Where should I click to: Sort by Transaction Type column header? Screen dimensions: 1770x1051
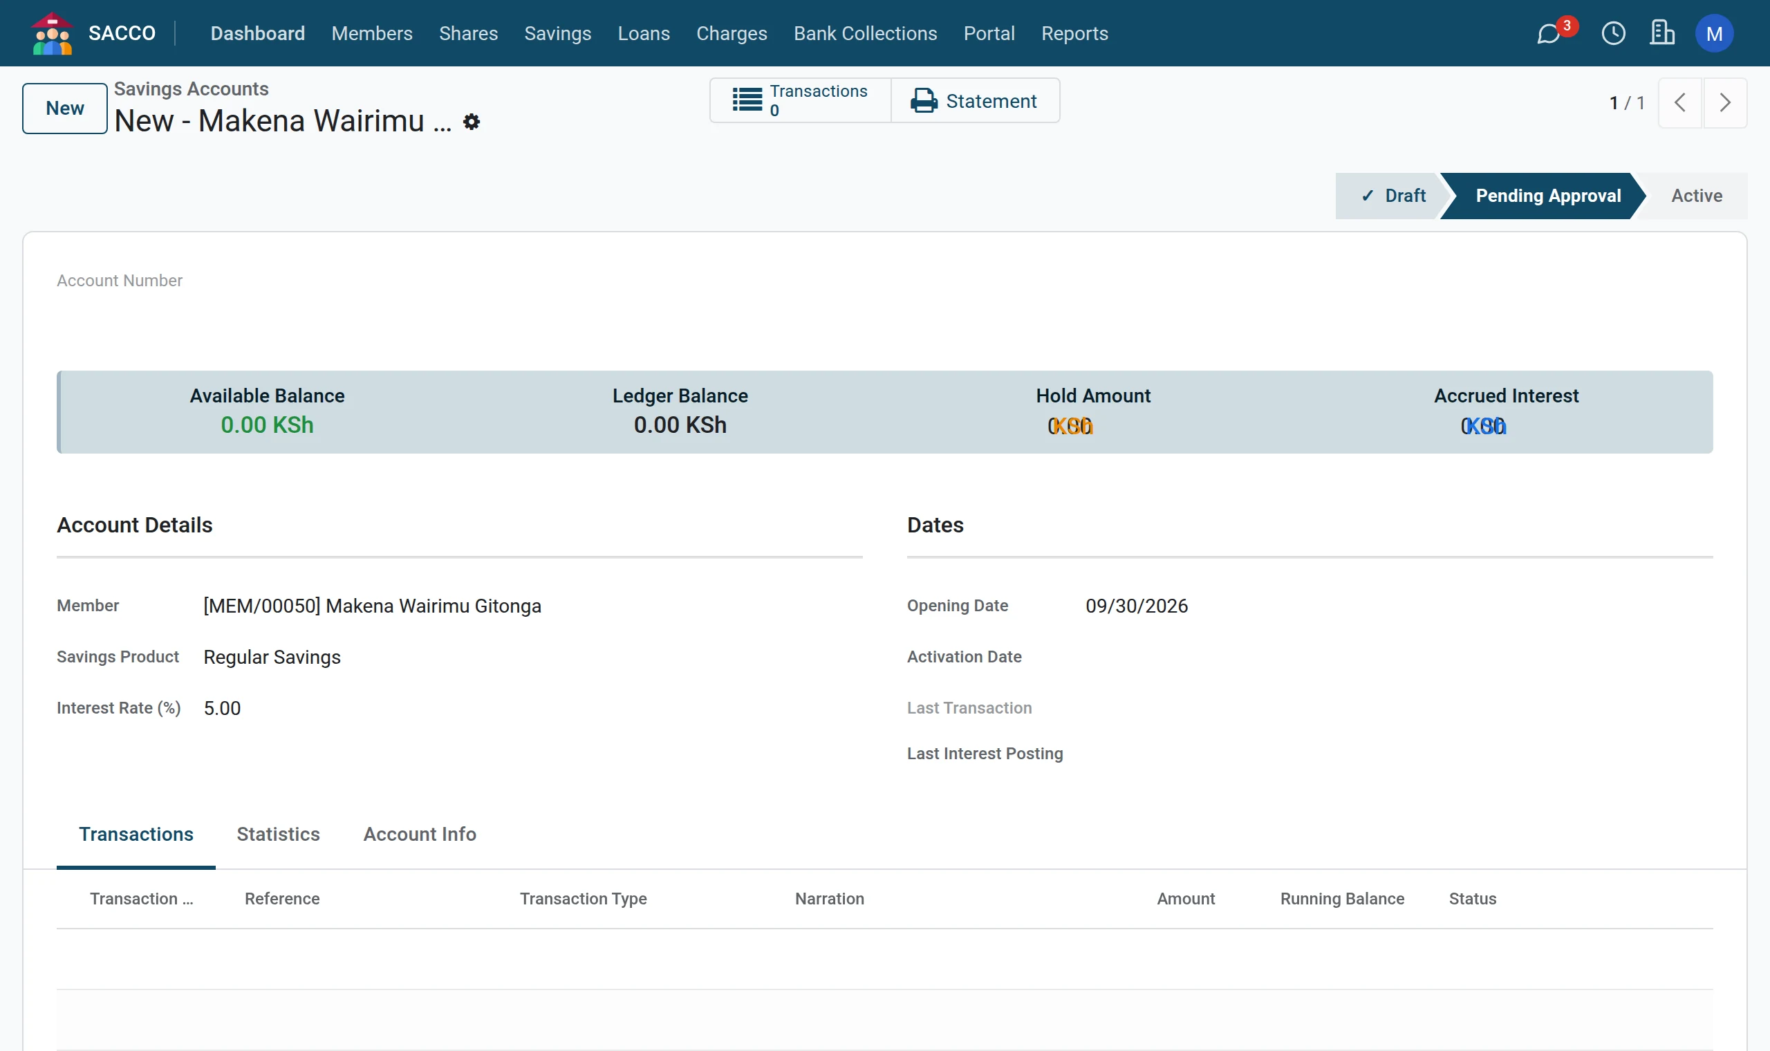[583, 899]
